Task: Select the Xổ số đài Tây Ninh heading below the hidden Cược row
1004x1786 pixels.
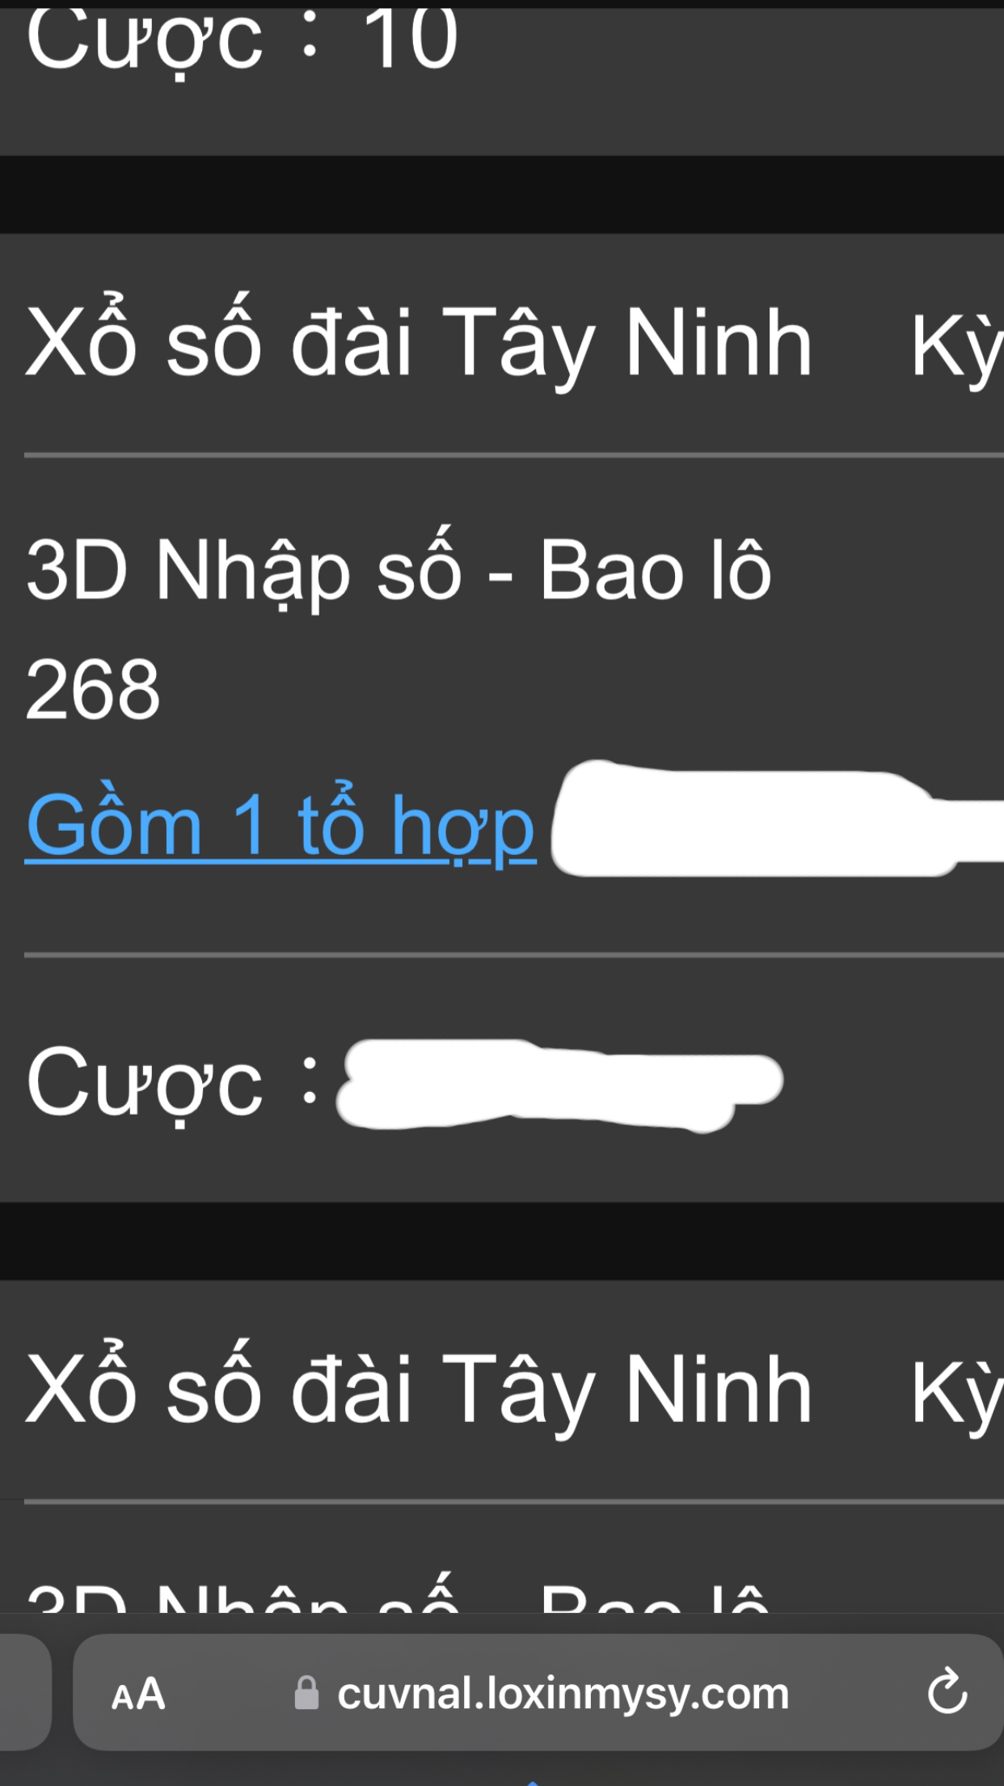Action: click(419, 1389)
